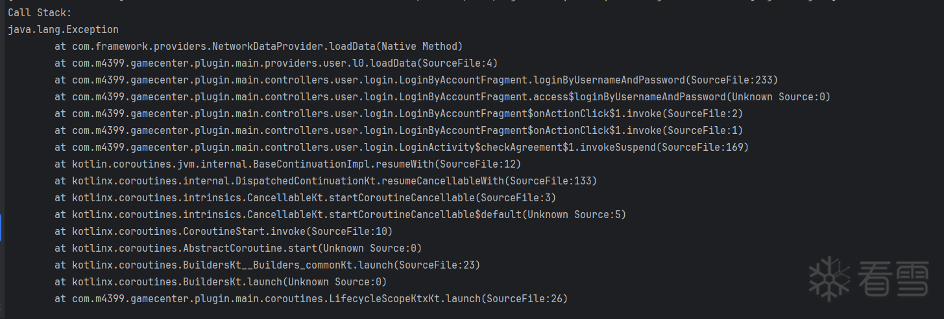The image size is (944, 319).
Task: Open SourceFile:2 in the onActionClick$1.invoke frame
Action: (705, 114)
